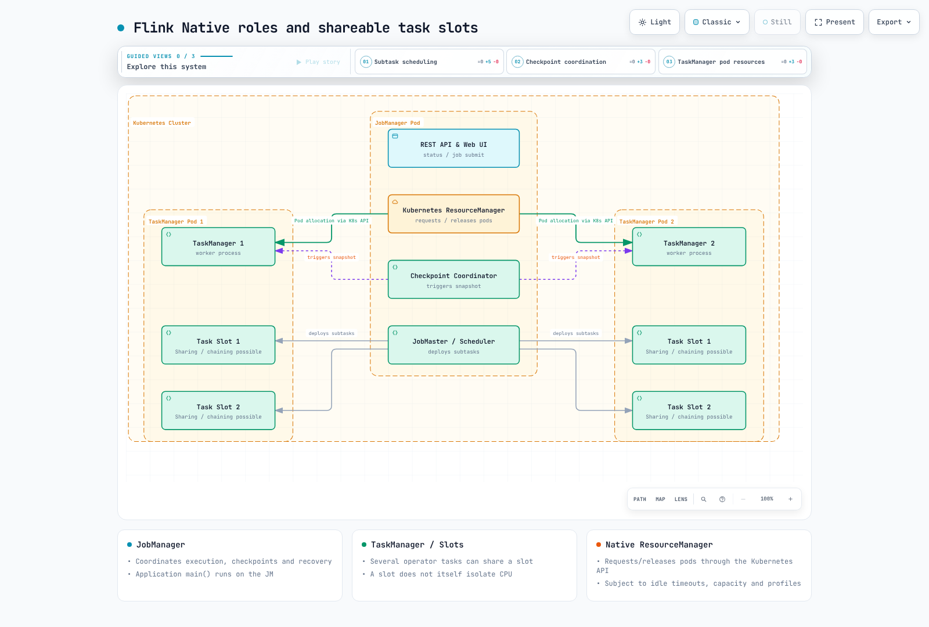
Task: Click code icon on Pod 2 Task Slot 1
Action: [x=639, y=333]
